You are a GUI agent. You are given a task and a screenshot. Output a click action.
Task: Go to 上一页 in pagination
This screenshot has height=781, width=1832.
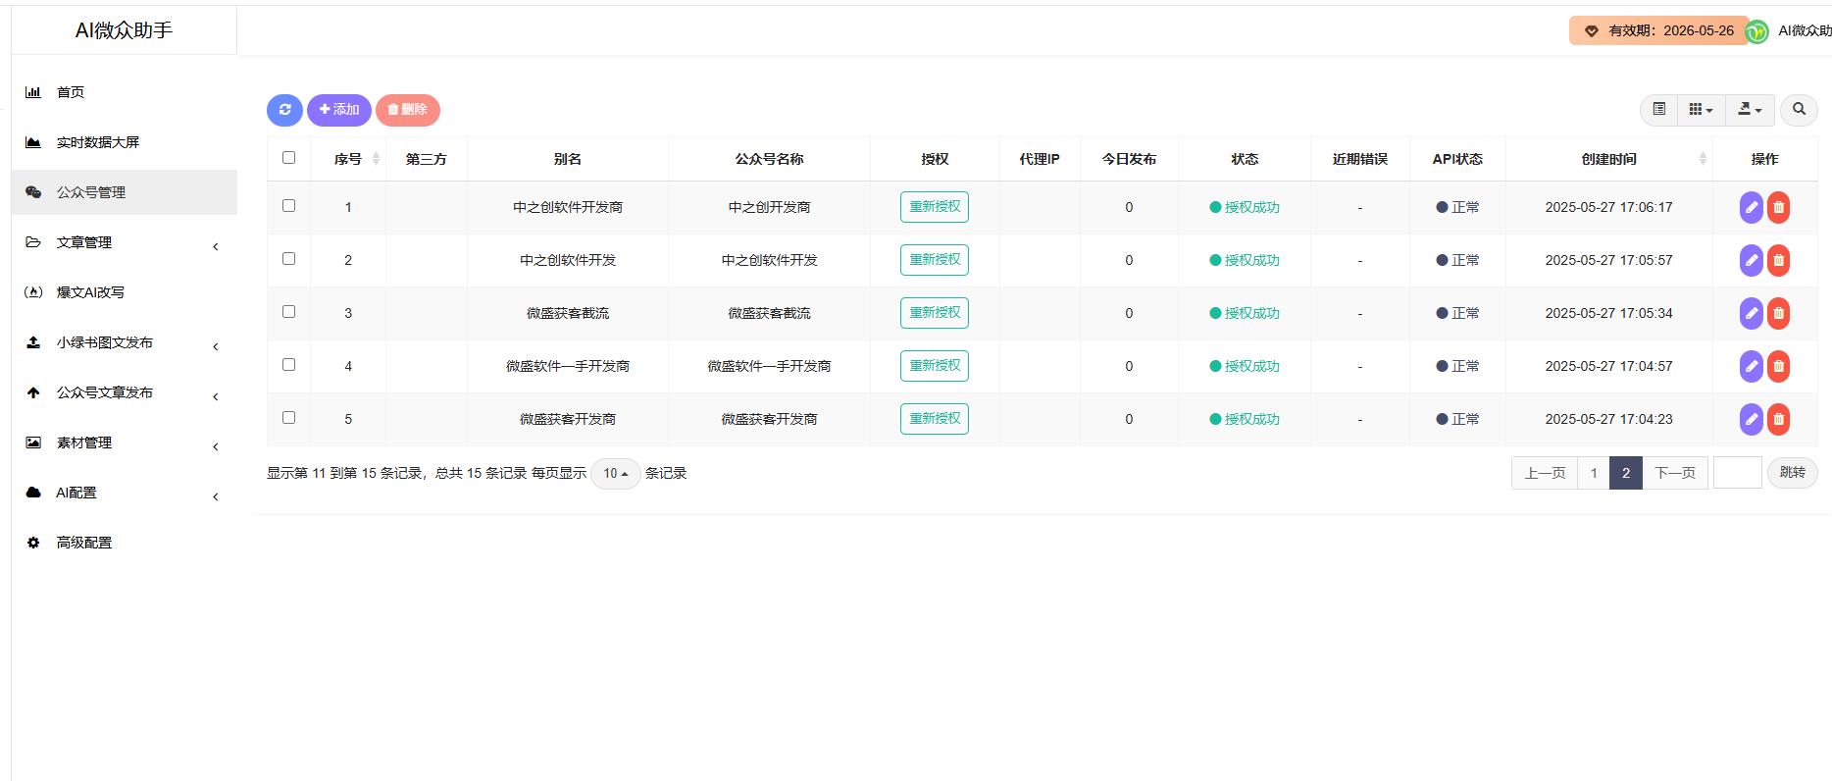tap(1545, 473)
